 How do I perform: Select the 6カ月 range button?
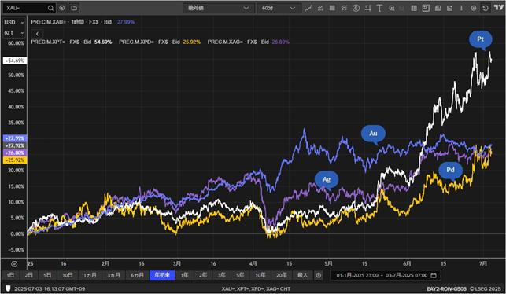click(x=137, y=275)
